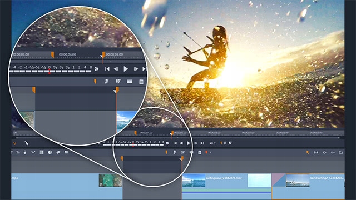The height and width of the screenshot is (200, 356).
Task: Click the large Play button in magnified inset
Action: 126,69
